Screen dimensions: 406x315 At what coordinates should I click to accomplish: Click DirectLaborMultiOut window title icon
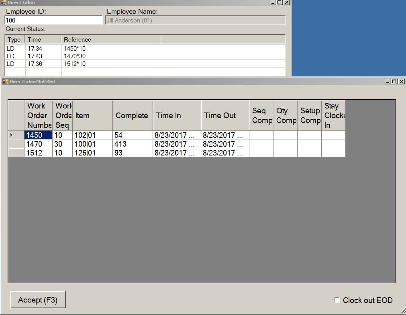[5, 82]
